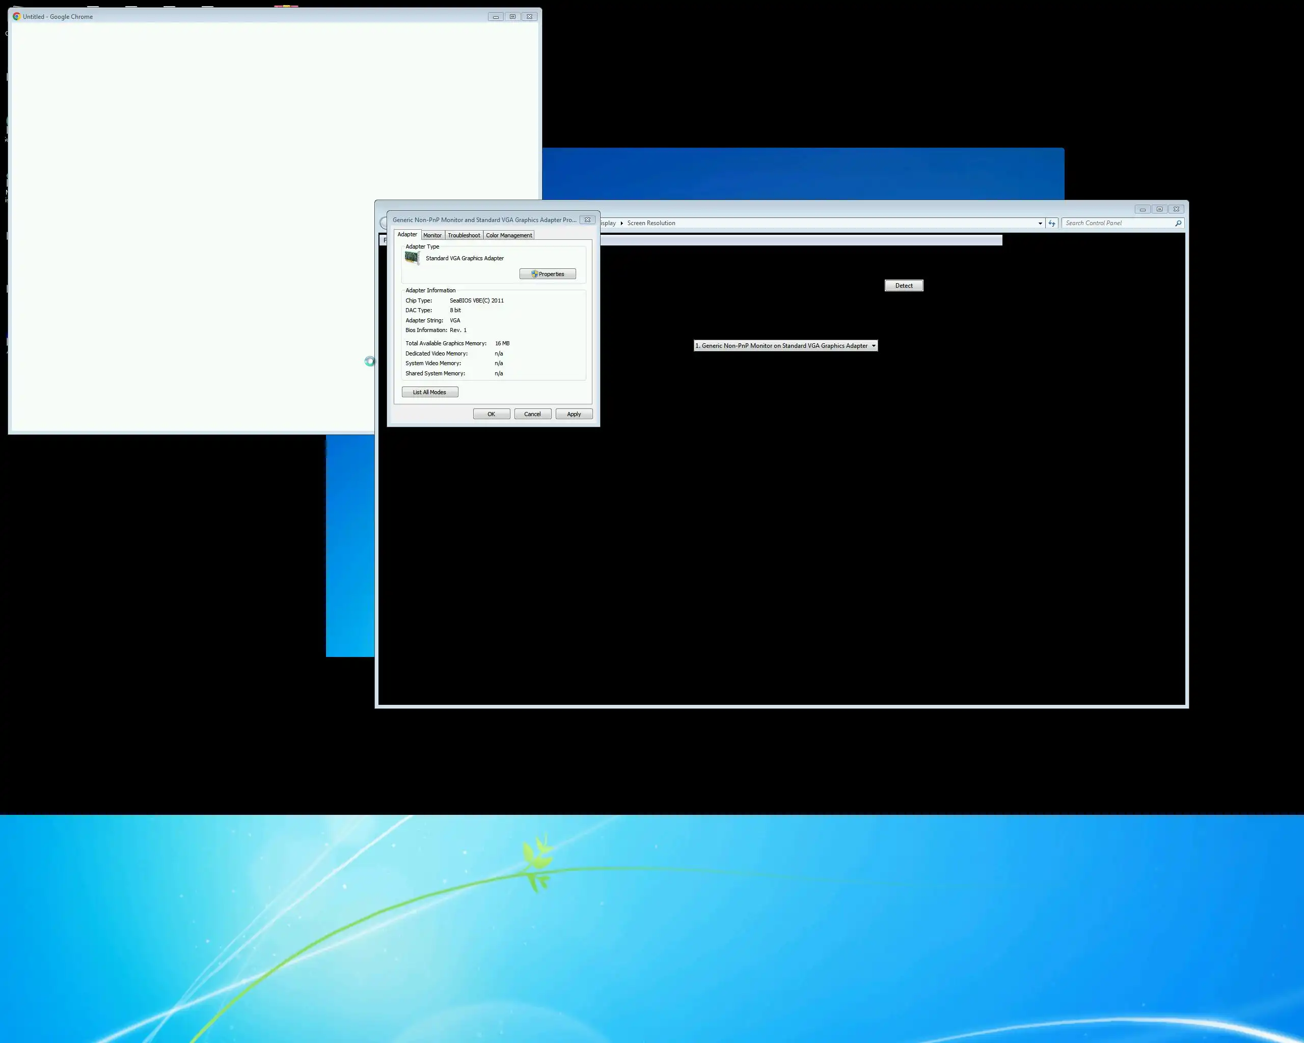Click Cancel in the adapter dialog
Screen dimensions: 1304x1043
532,414
